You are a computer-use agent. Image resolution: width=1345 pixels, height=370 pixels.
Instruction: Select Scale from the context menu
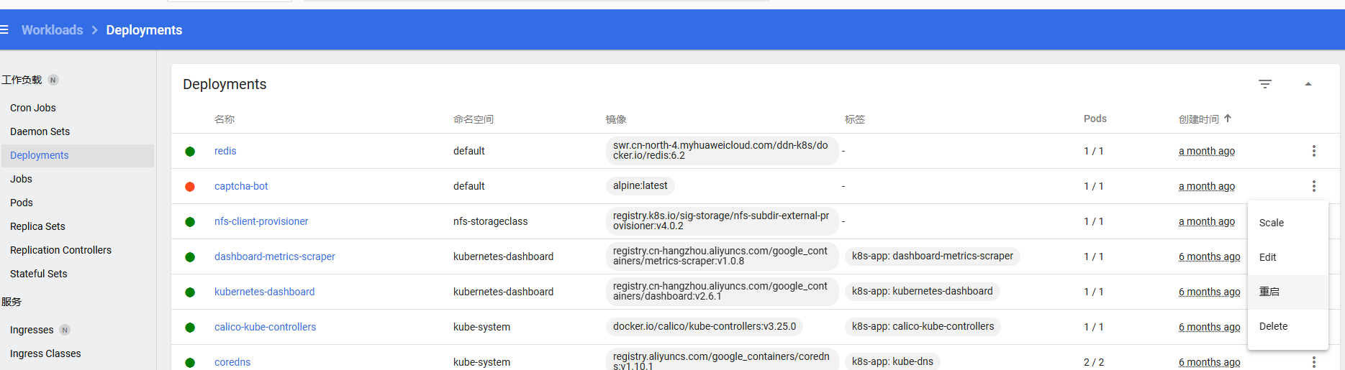pyautogui.click(x=1272, y=223)
